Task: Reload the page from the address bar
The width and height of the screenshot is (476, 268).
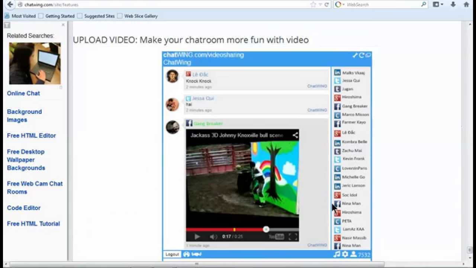Action: pos(327,4)
